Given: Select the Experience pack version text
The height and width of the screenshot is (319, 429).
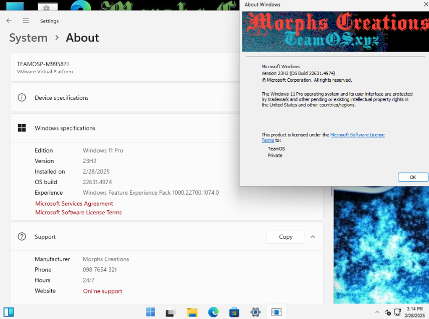Looking at the screenshot, I should point(151,193).
